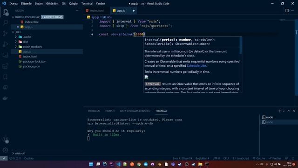298x168 pixels.
Task: Open the Terminal menu
Action: (x=87, y=3)
